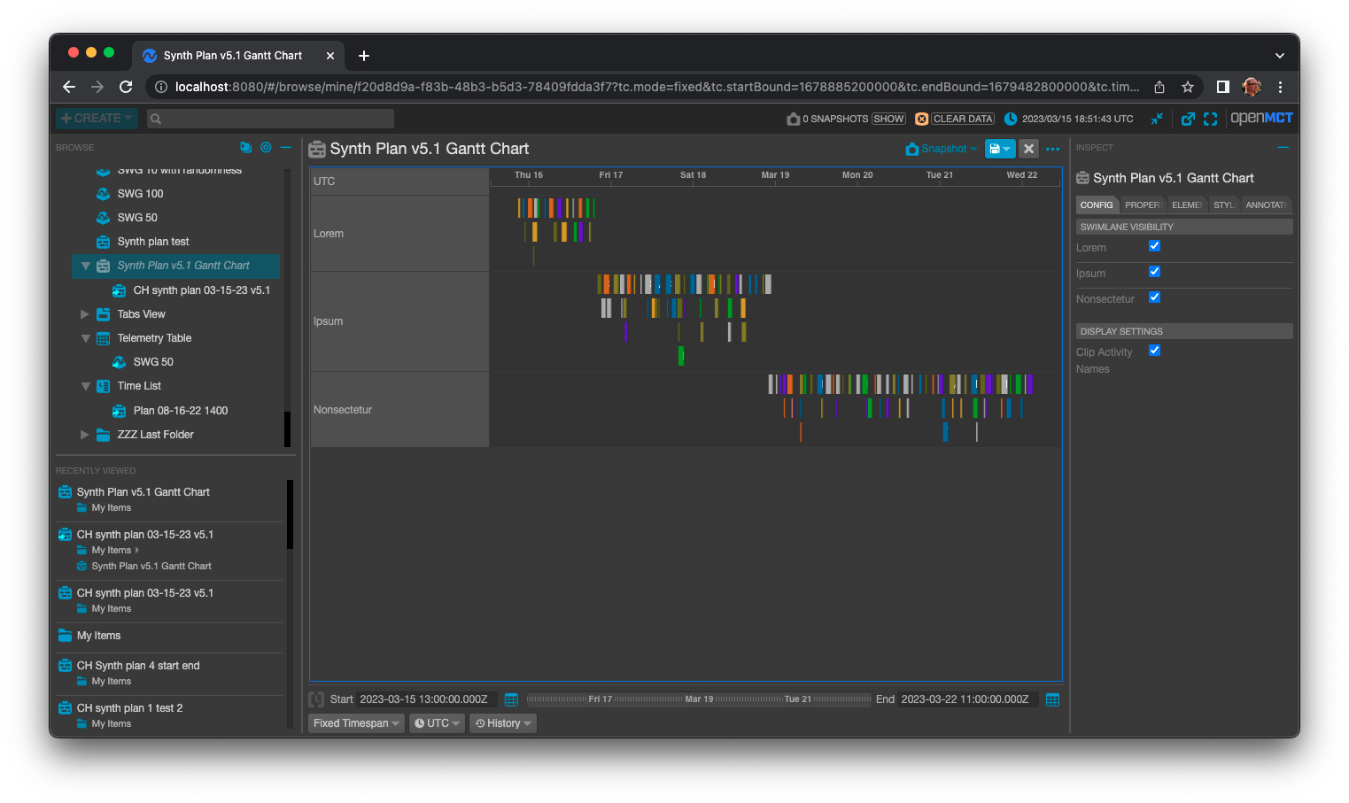Image resolution: width=1349 pixels, height=803 pixels.
Task: Click the blue save icon in the view toolbar
Action: 996,149
